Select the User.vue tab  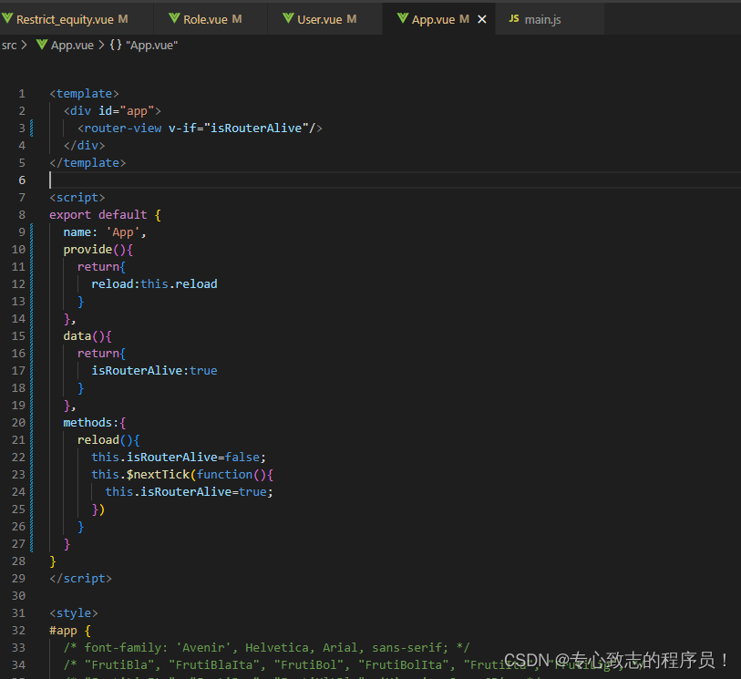click(324, 19)
